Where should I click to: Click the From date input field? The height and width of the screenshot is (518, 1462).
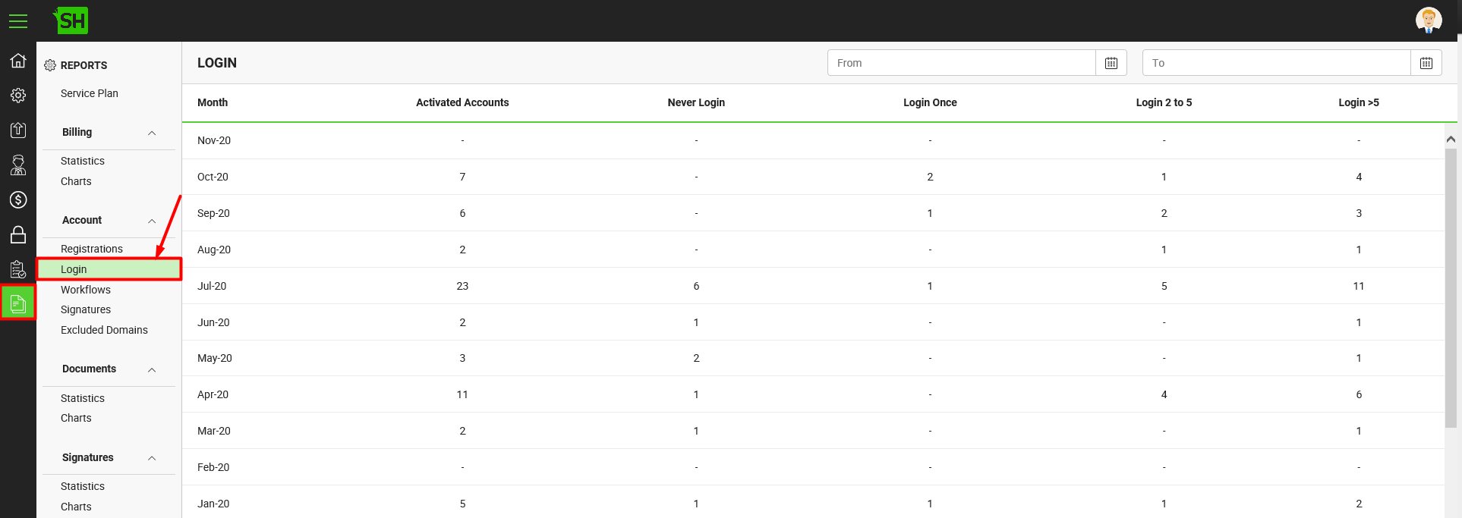pos(962,63)
